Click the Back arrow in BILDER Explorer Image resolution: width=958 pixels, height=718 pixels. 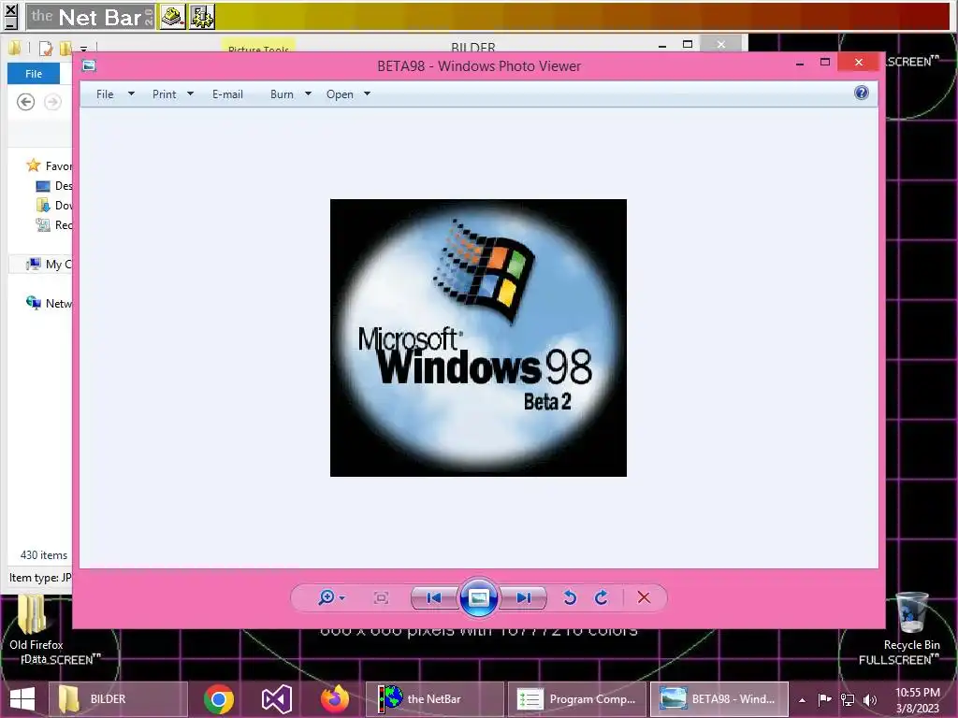pos(25,102)
